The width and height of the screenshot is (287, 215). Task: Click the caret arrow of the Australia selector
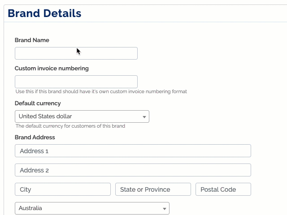[x=165, y=209]
